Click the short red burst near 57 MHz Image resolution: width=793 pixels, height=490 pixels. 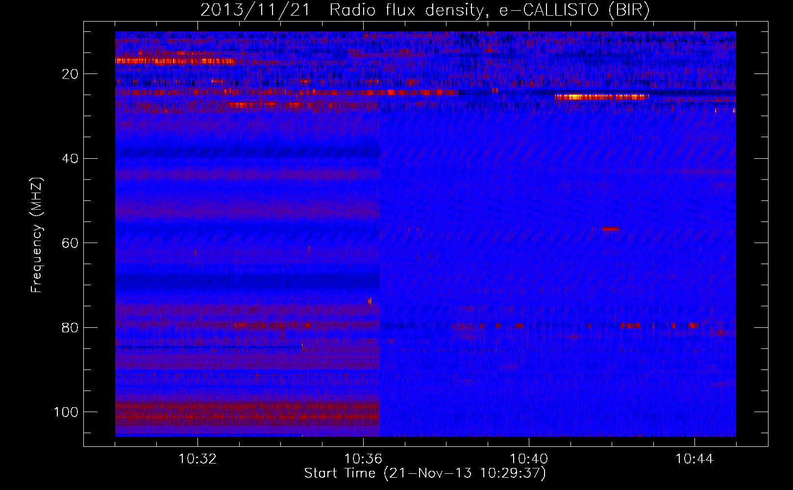(x=611, y=229)
